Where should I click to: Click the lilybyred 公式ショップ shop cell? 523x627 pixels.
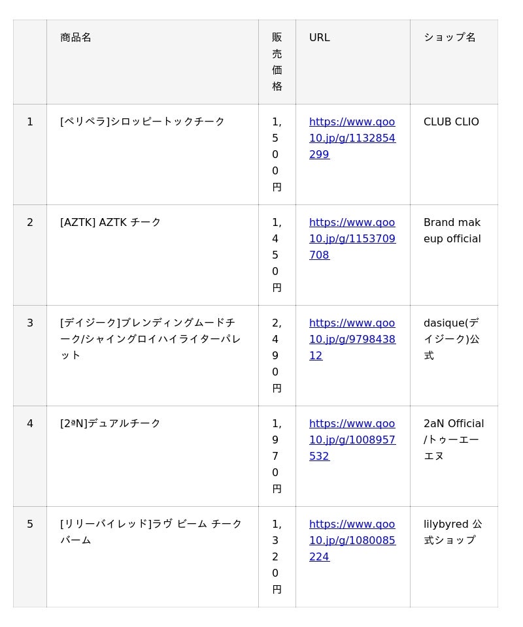[x=452, y=532]
